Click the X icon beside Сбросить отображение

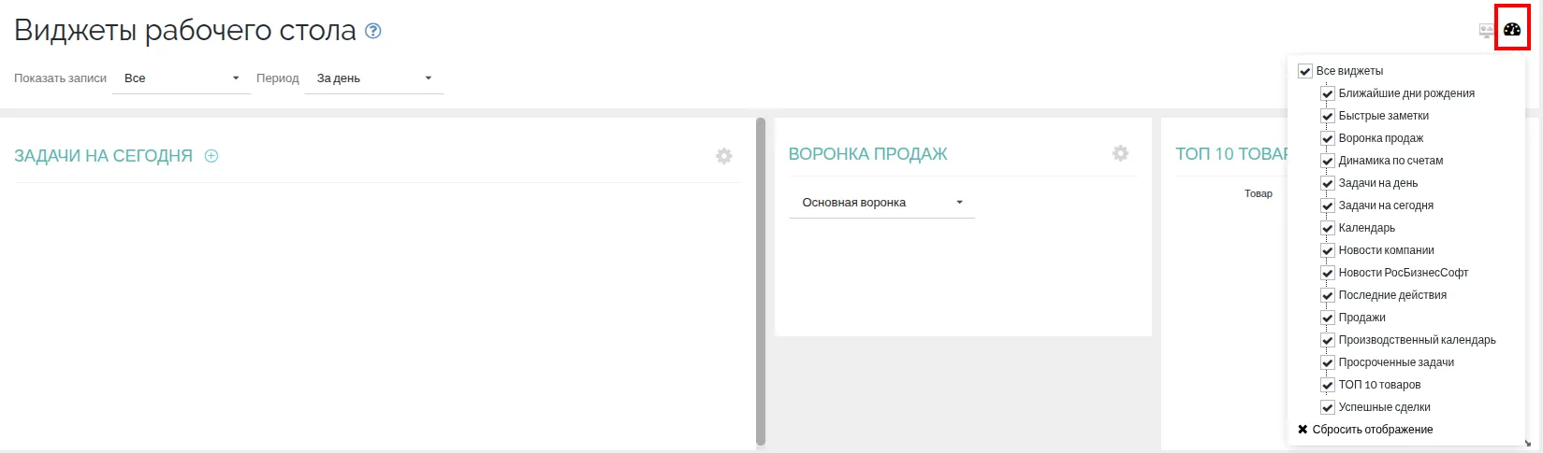1303,430
